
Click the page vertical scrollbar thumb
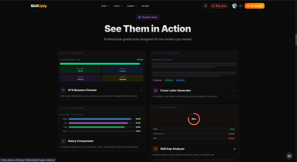click(296, 40)
